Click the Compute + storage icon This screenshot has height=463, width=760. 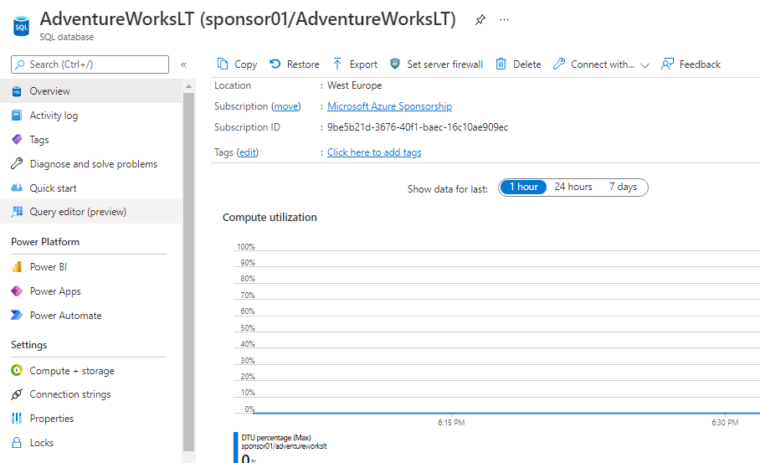click(17, 370)
